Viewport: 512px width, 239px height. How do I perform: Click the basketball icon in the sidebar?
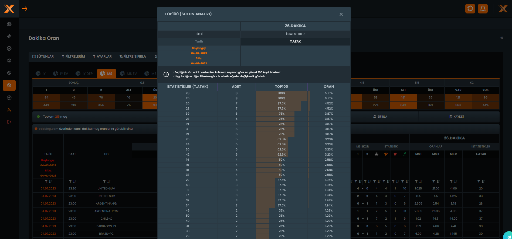[x=9, y=73]
